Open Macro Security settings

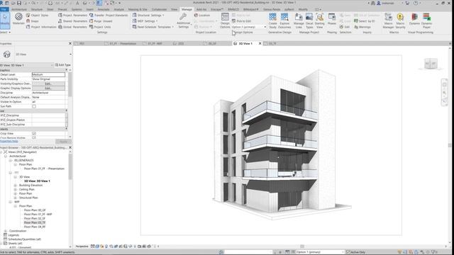click(x=400, y=21)
